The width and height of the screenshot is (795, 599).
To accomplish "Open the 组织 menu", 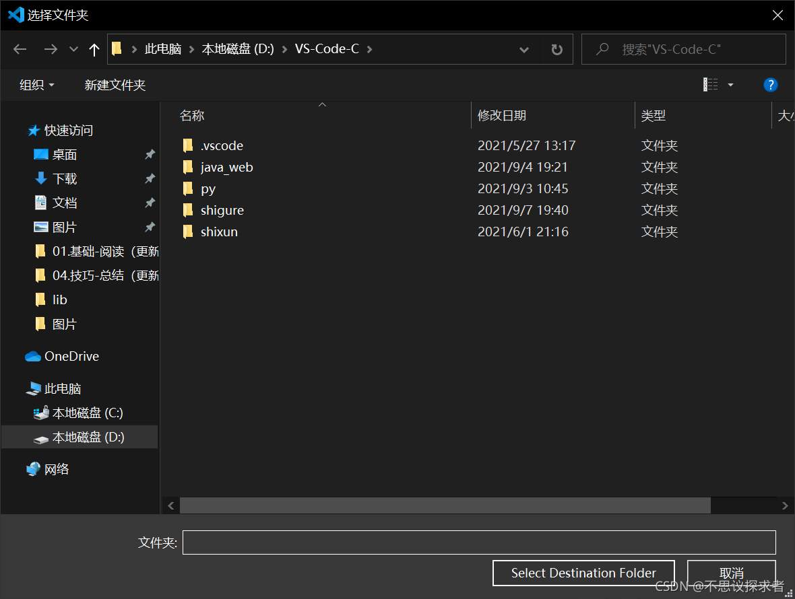I will [36, 85].
